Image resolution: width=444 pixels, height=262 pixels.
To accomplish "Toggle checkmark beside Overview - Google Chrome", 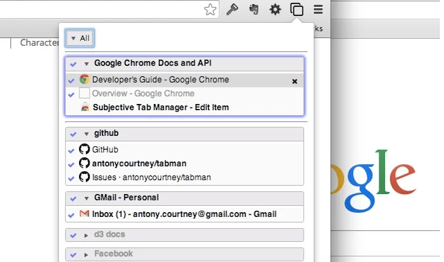I will 71,94.
